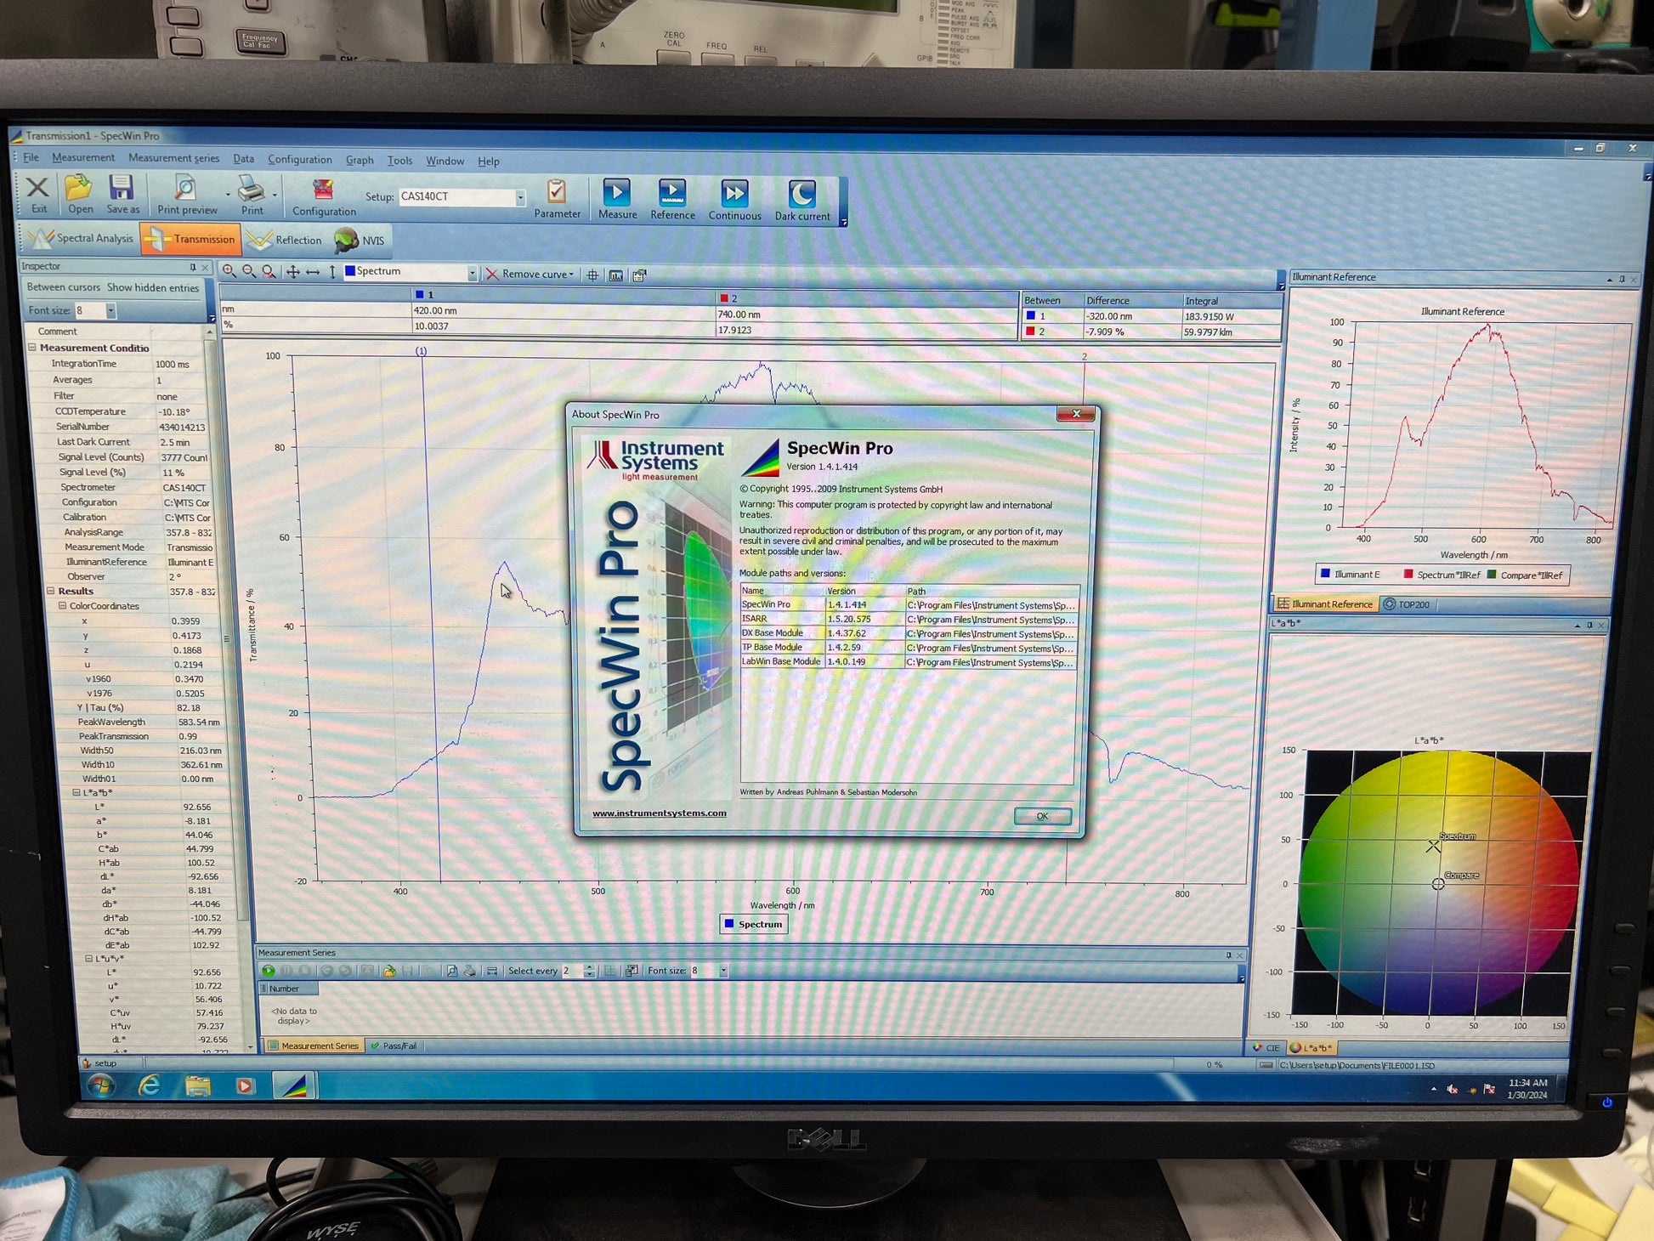Image resolution: width=1654 pixels, height=1241 pixels.
Task: Click the Reference measurement icon
Action: [671, 194]
